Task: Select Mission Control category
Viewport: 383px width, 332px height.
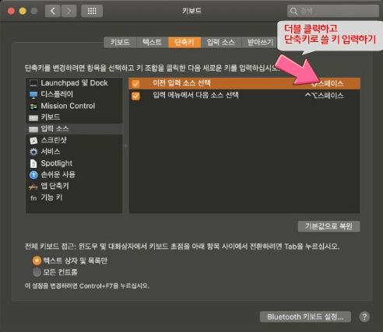Action: (74, 106)
